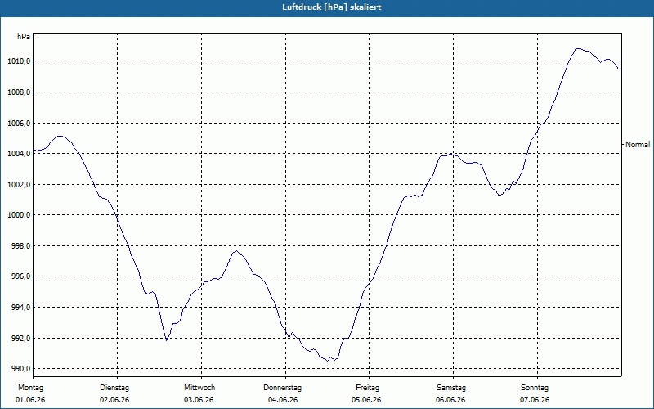Click the chart title 'Luftdruck [hPa] skaliert'

331,7
